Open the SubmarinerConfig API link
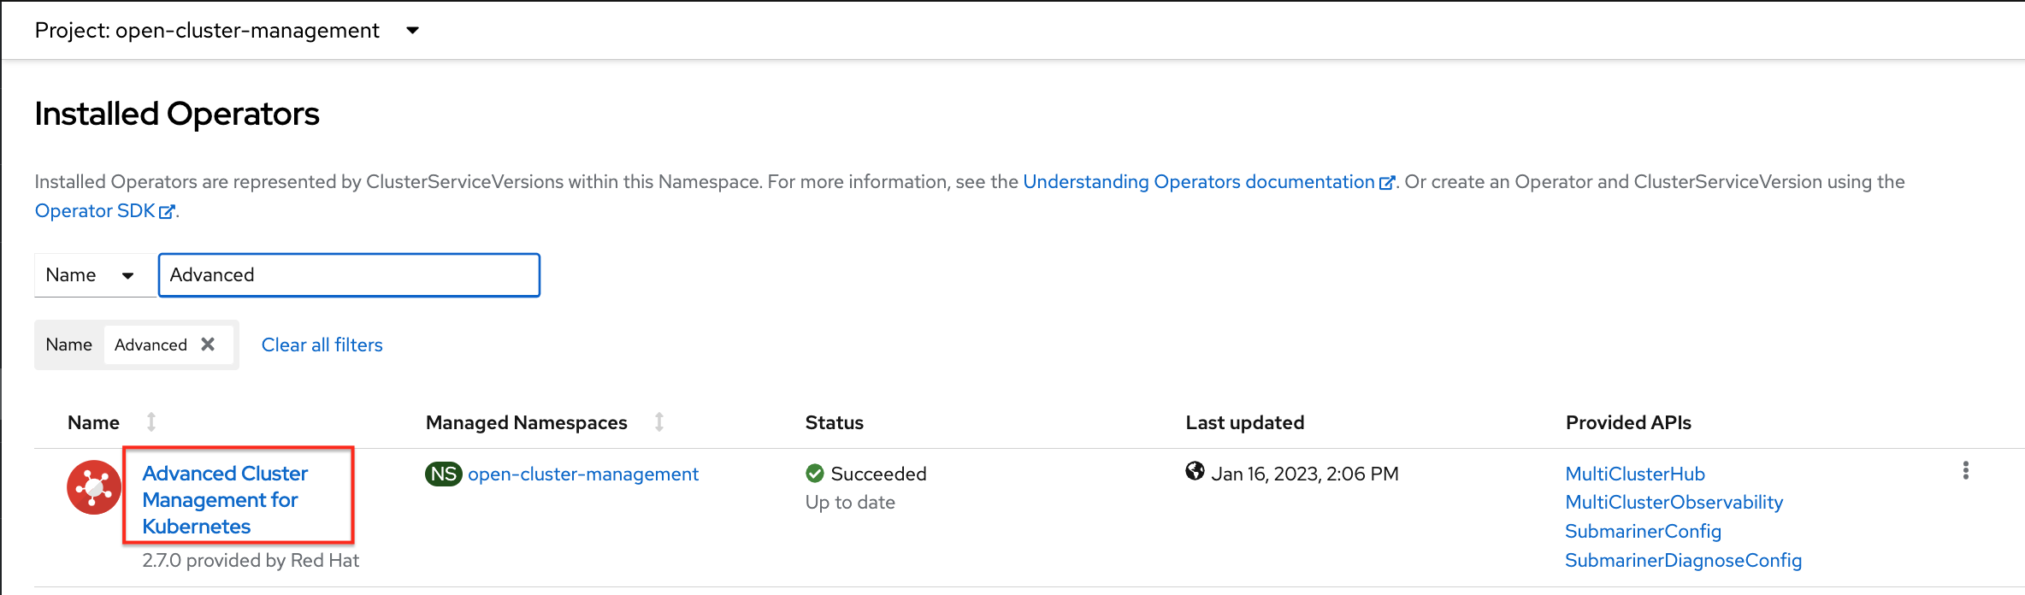The image size is (2025, 595). coord(1643,531)
